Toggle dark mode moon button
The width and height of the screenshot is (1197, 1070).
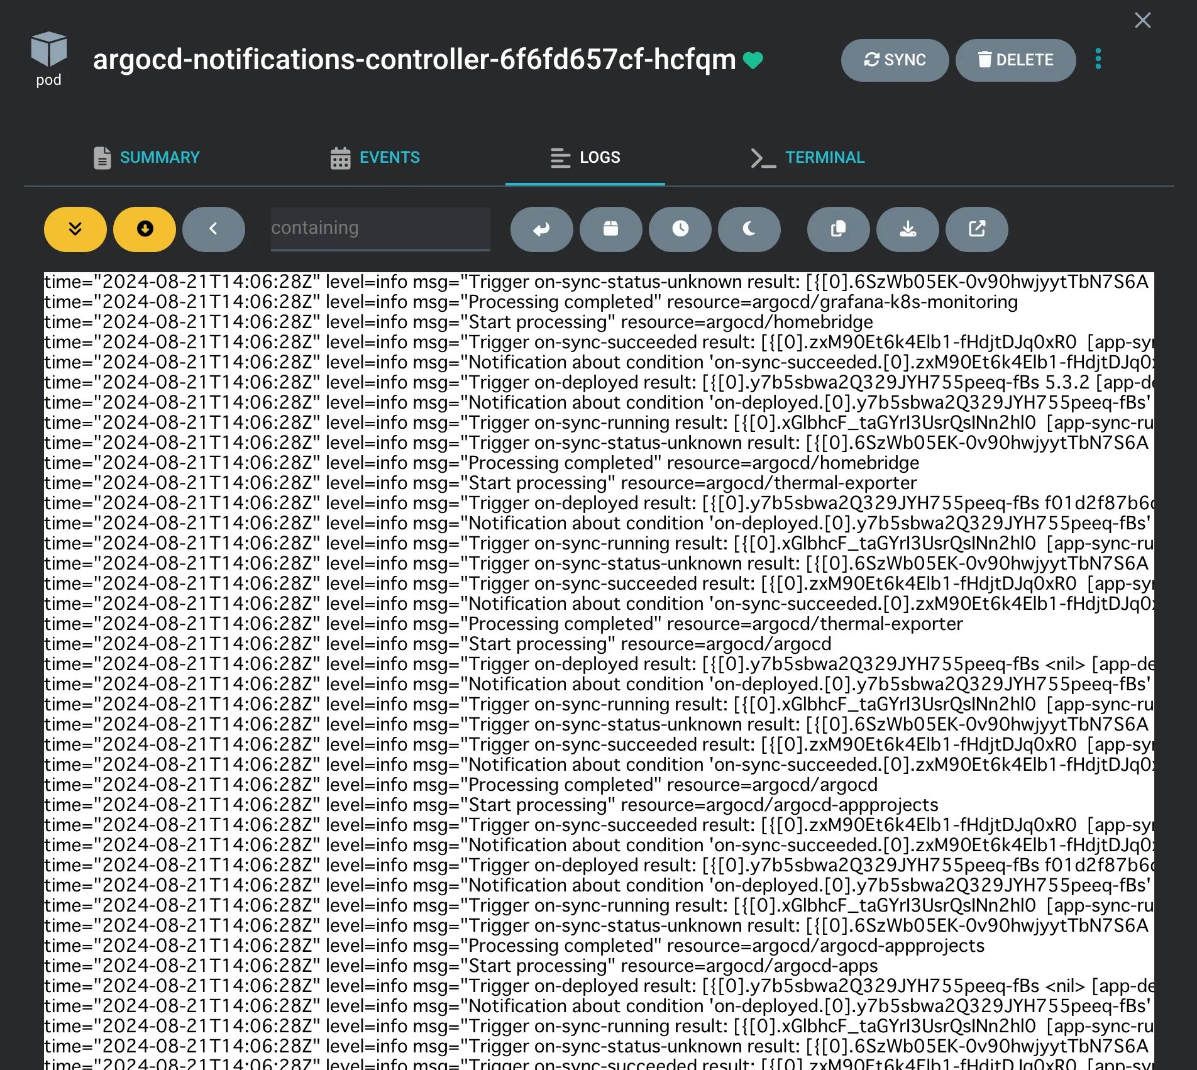tap(749, 229)
